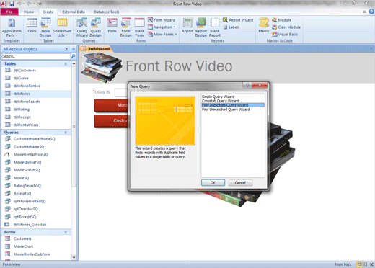This screenshot has width=375, height=268.
Task: Open the Database Tools tab
Action: pos(106,12)
